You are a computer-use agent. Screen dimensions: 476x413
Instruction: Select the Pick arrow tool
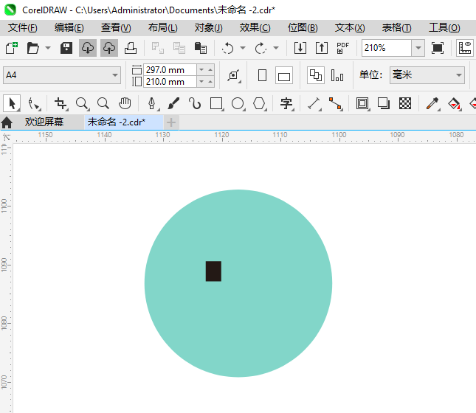12,104
